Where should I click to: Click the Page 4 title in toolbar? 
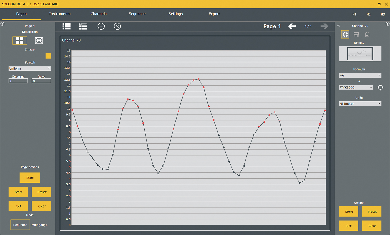click(272, 26)
